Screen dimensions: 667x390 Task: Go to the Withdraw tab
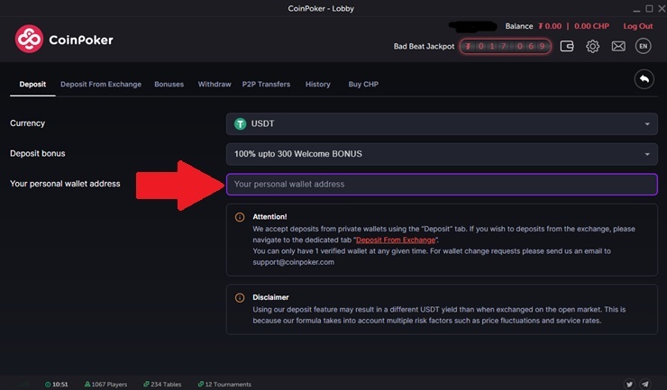(x=215, y=84)
